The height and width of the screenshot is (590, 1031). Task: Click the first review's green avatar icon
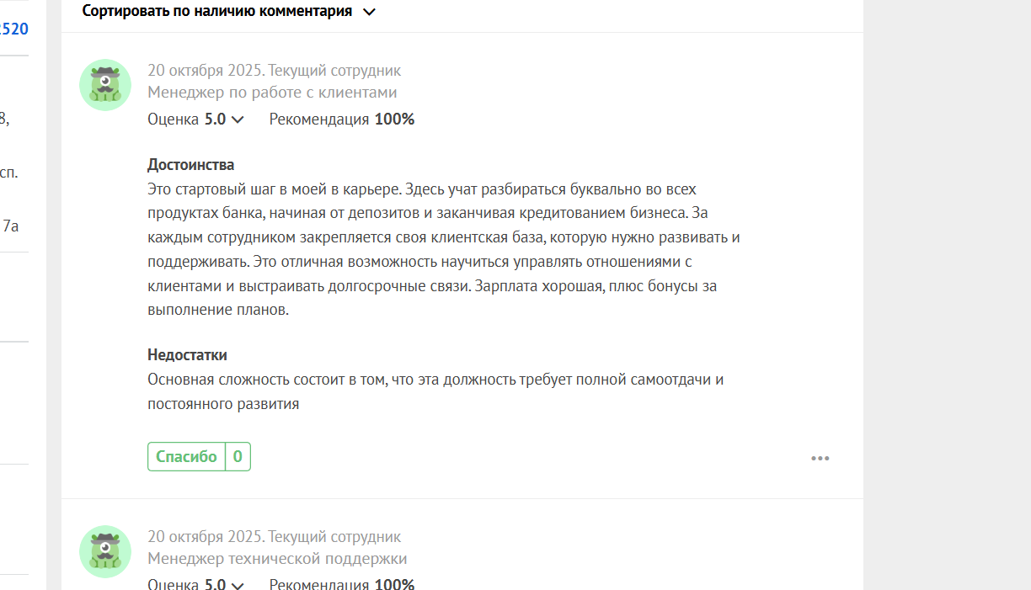tap(105, 85)
